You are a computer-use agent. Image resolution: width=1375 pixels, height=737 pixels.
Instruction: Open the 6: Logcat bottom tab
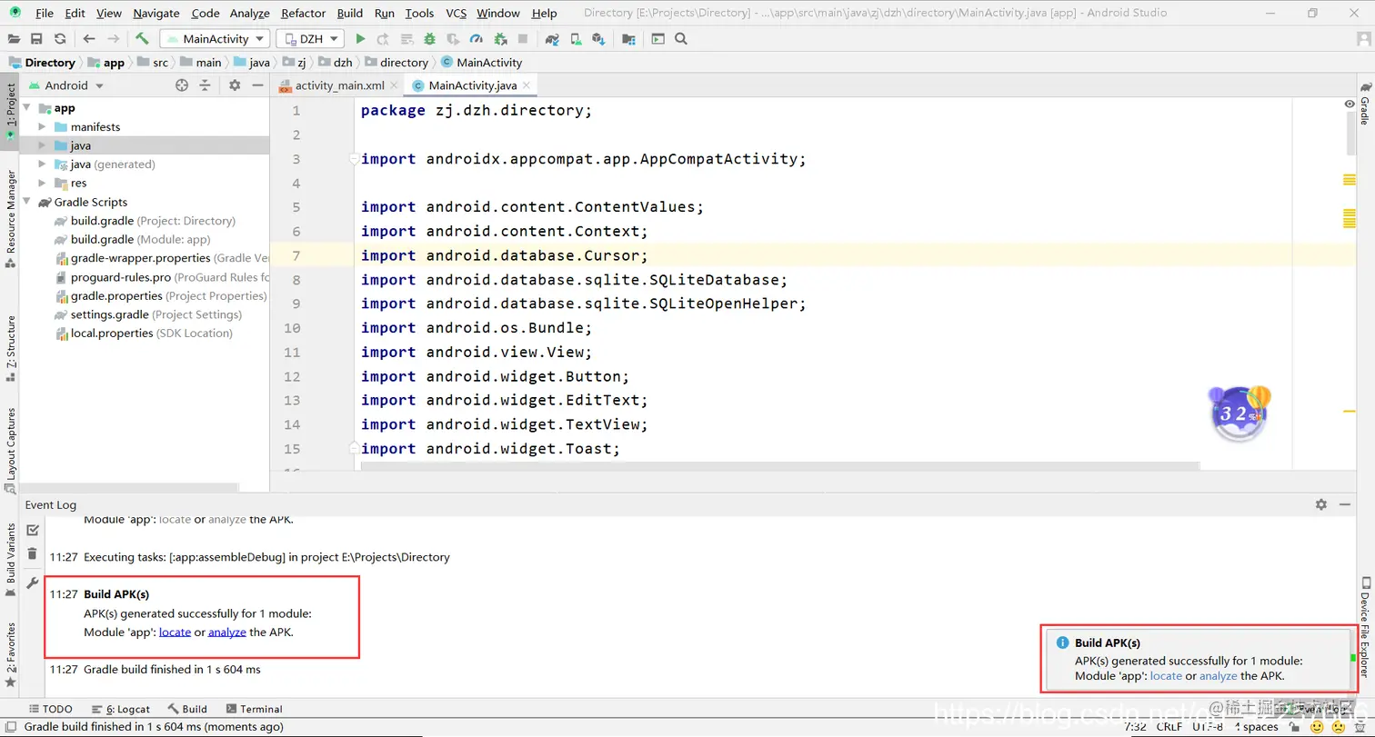(x=120, y=709)
